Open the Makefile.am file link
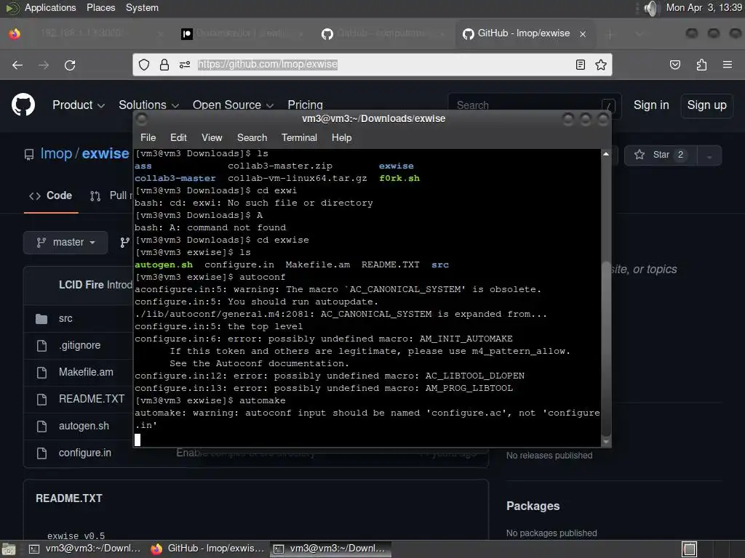This screenshot has width=745, height=558. coord(86,372)
